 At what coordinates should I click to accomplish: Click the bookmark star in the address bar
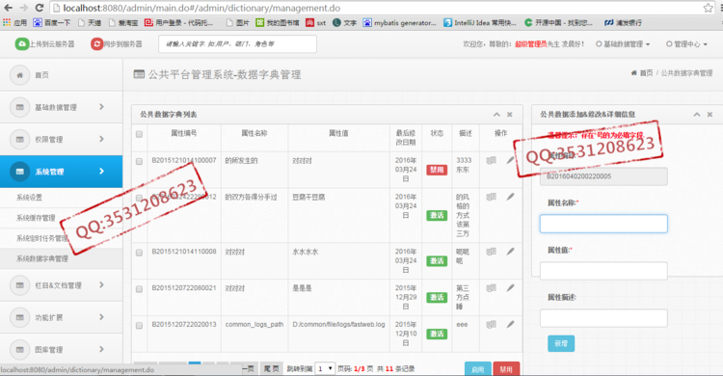(x=708, y=8)
